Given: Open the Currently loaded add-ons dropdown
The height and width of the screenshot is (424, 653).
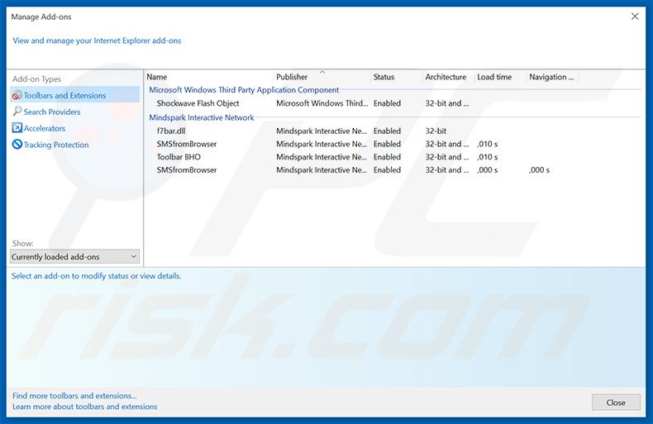Looking at the screenshot, I should (74, 256).
